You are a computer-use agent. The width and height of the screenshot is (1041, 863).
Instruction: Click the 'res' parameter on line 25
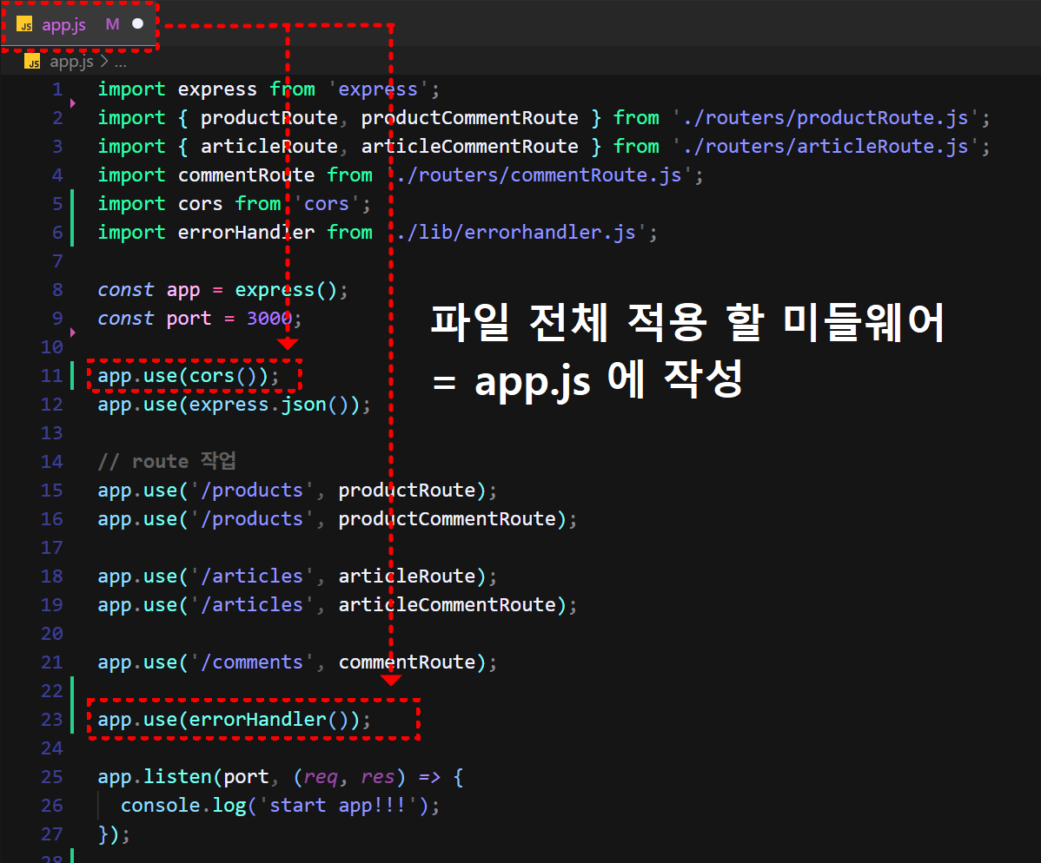[x=378, y=777]
